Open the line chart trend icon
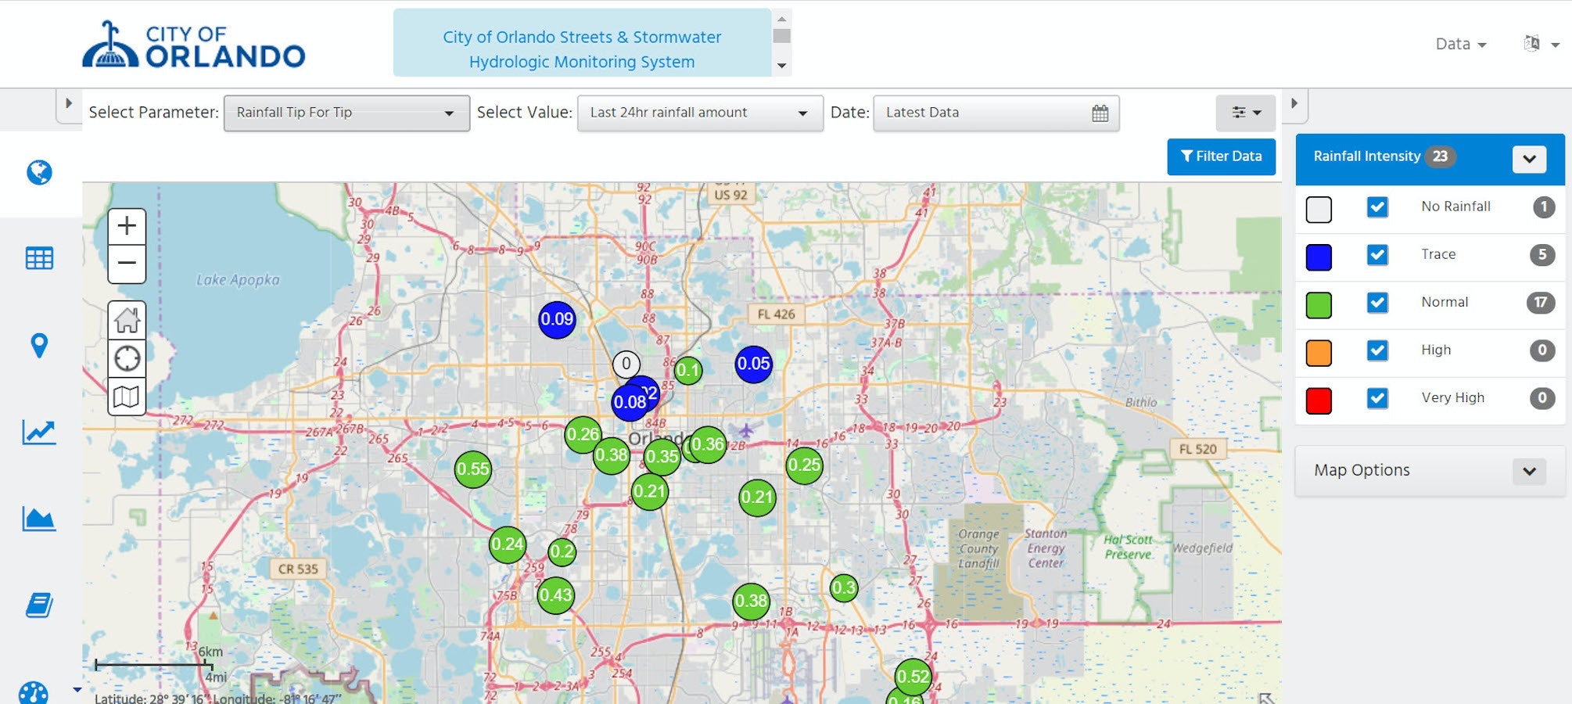The width and height of the screenshot is (1572, 704). 39,432
